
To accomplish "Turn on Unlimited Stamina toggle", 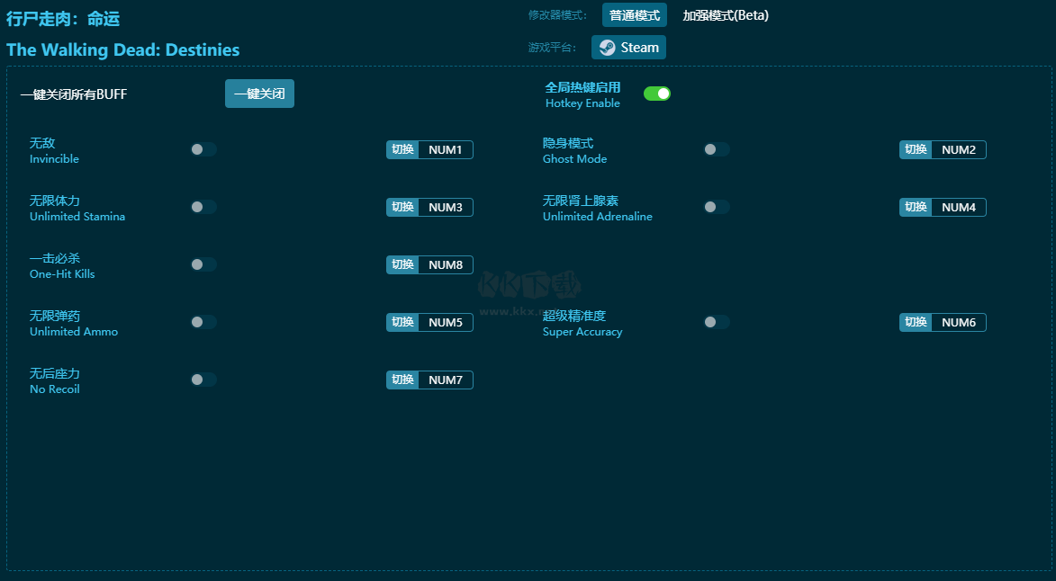I will (x=203, y=207).
